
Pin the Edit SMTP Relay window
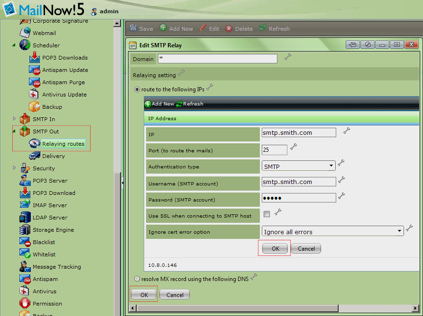(353, 44)
